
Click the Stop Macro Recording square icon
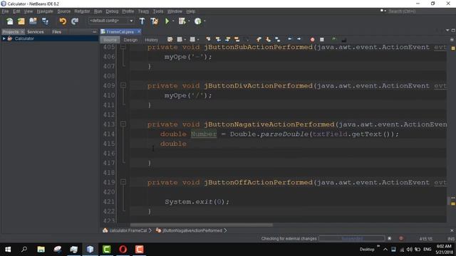322,40
